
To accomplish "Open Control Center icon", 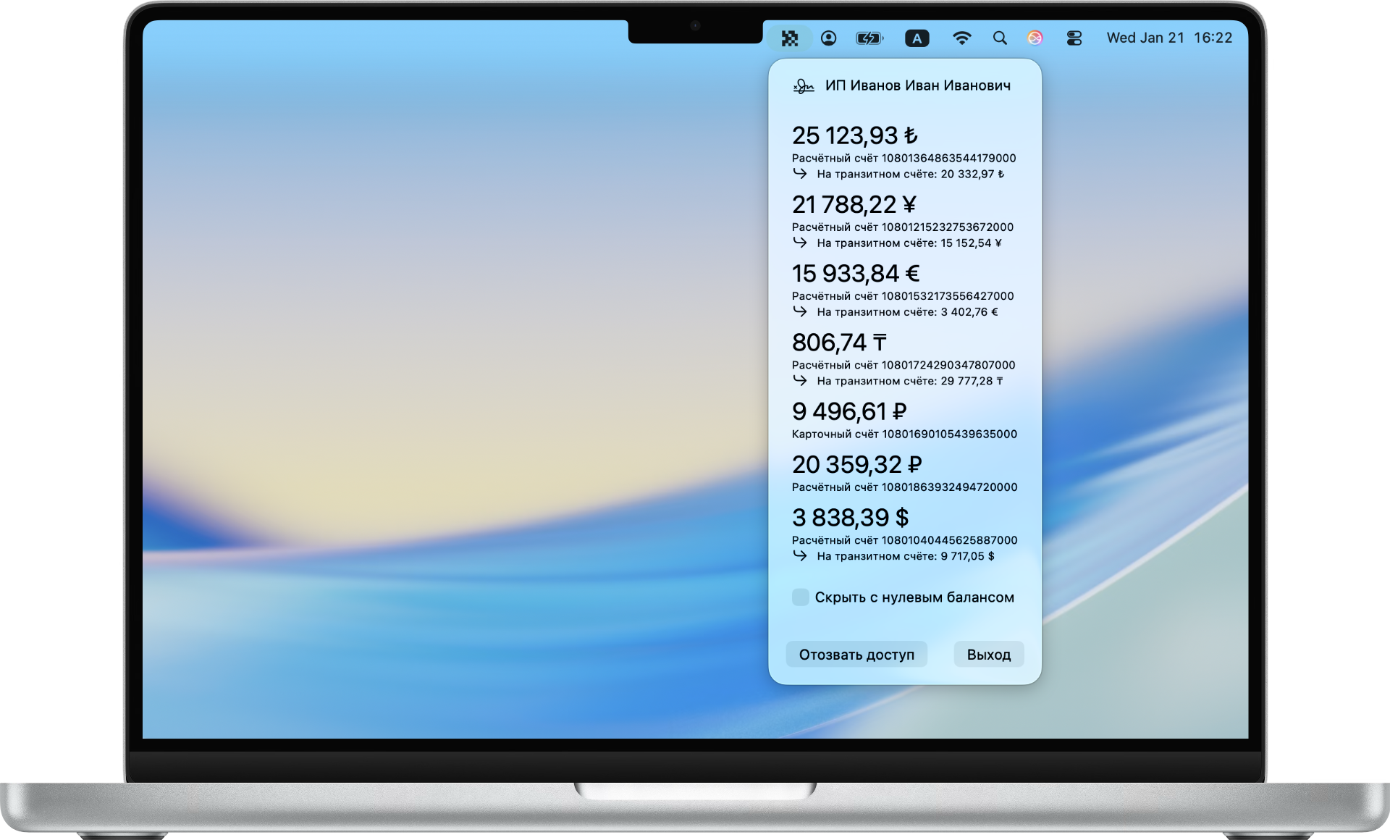I will click(x=1074, y=38).
